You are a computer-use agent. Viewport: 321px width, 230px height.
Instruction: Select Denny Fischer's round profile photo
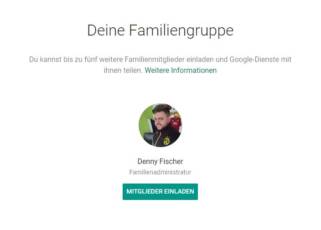point(160,125)
